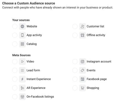Select the Customer list radio button
121x104 pixels.
(75, 26)
